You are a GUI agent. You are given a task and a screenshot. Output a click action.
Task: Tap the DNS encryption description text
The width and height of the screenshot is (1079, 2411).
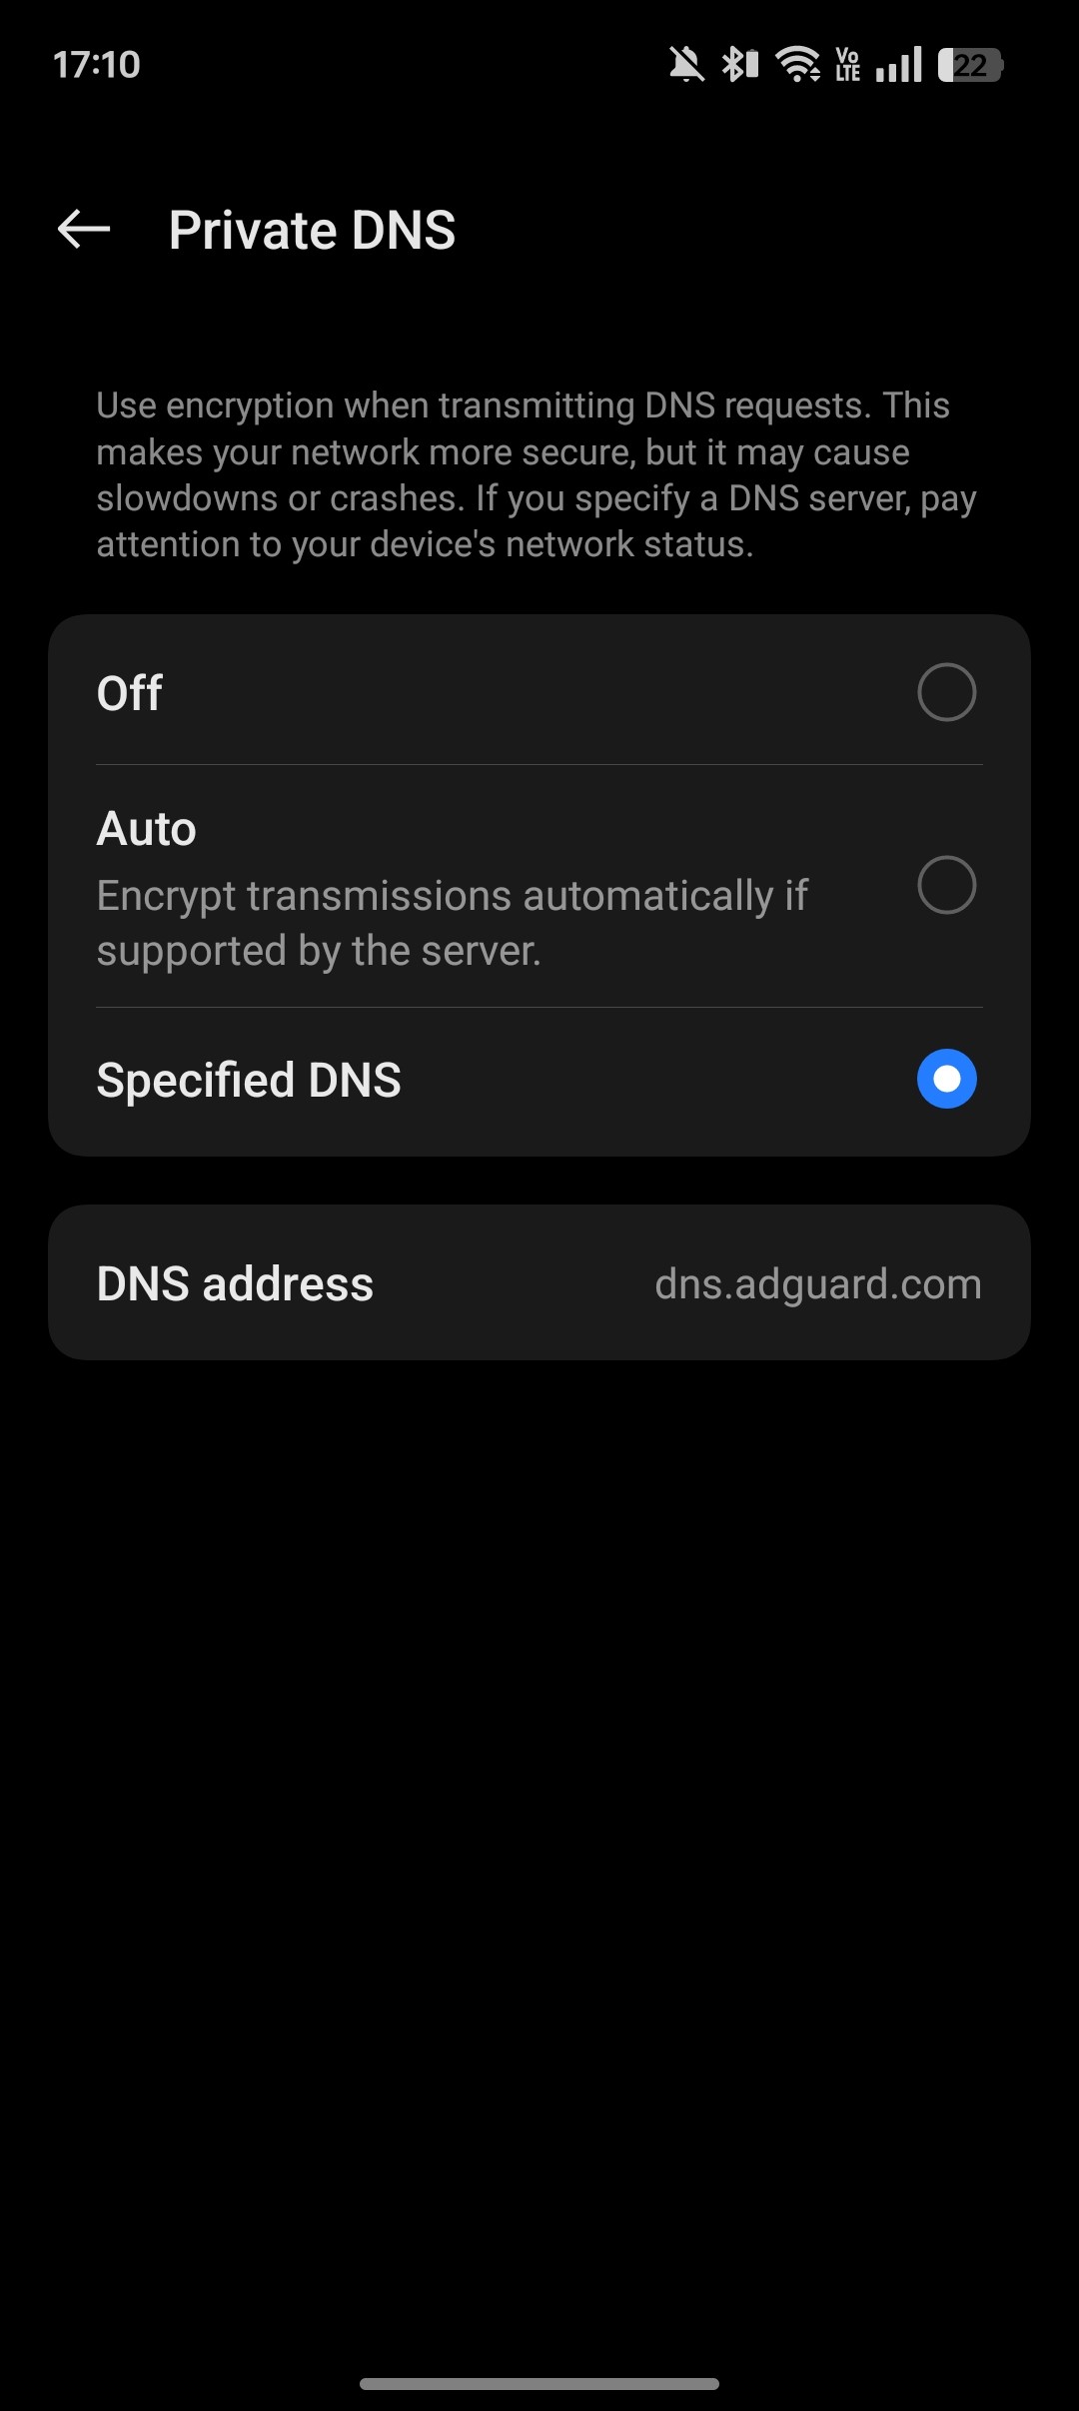pos(538,475)
